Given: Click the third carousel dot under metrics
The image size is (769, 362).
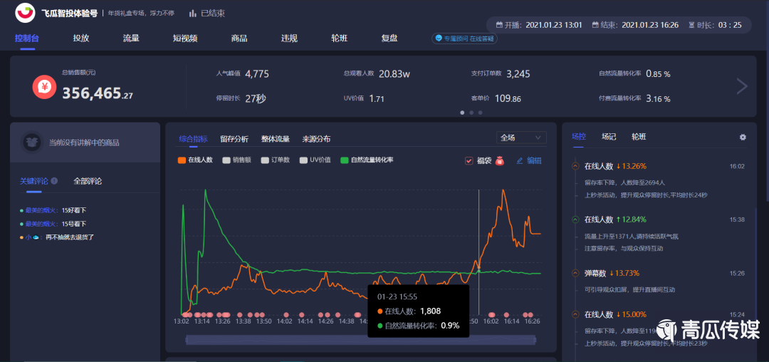Looking at the screenshot, I should pos(480,113).
